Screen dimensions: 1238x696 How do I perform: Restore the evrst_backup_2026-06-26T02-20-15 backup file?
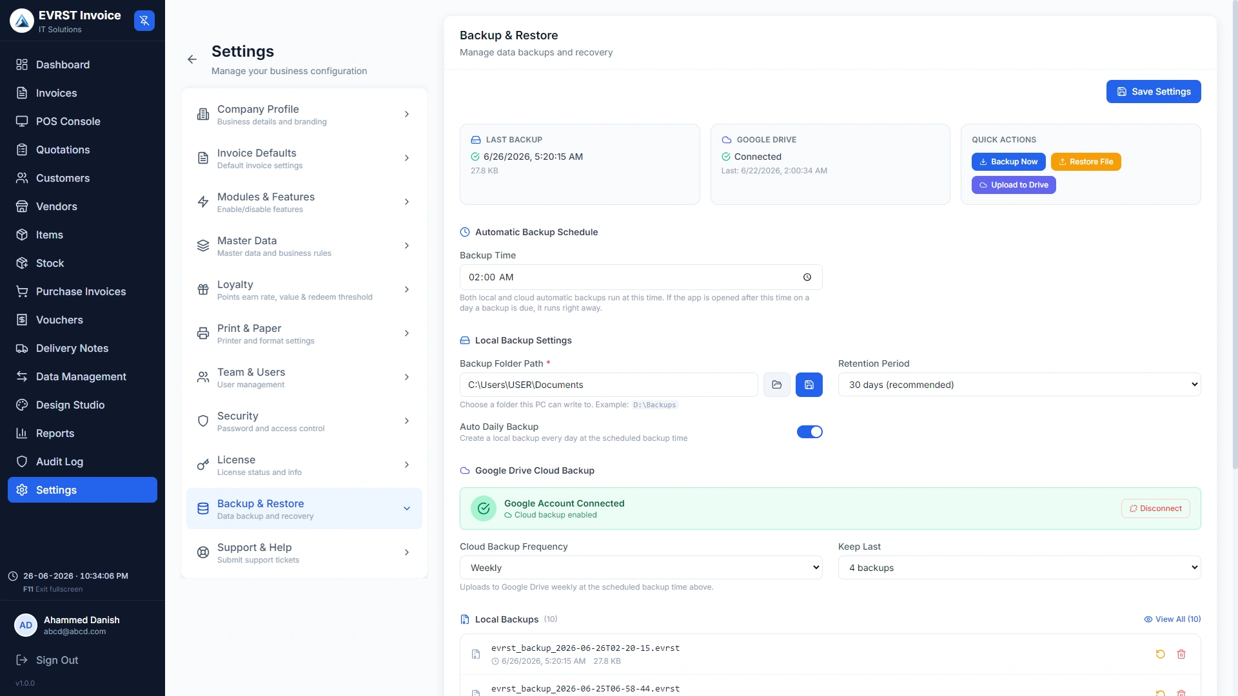coord(1161,654)
